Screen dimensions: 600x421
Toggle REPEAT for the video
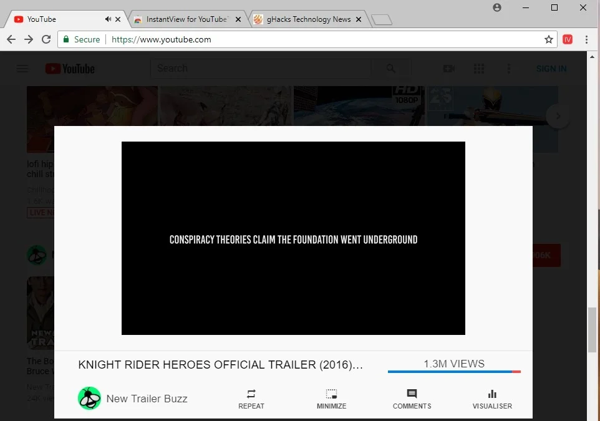click(251, 399)
